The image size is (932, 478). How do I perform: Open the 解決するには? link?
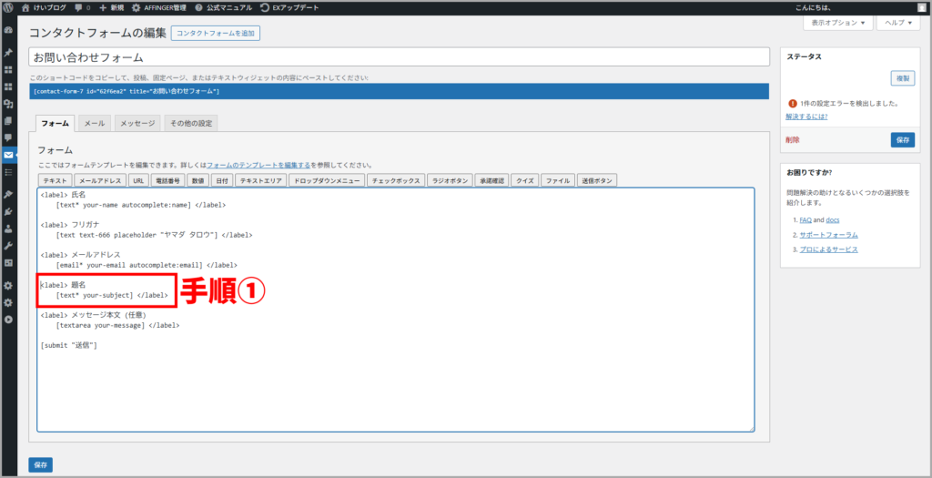coord(807,117)
